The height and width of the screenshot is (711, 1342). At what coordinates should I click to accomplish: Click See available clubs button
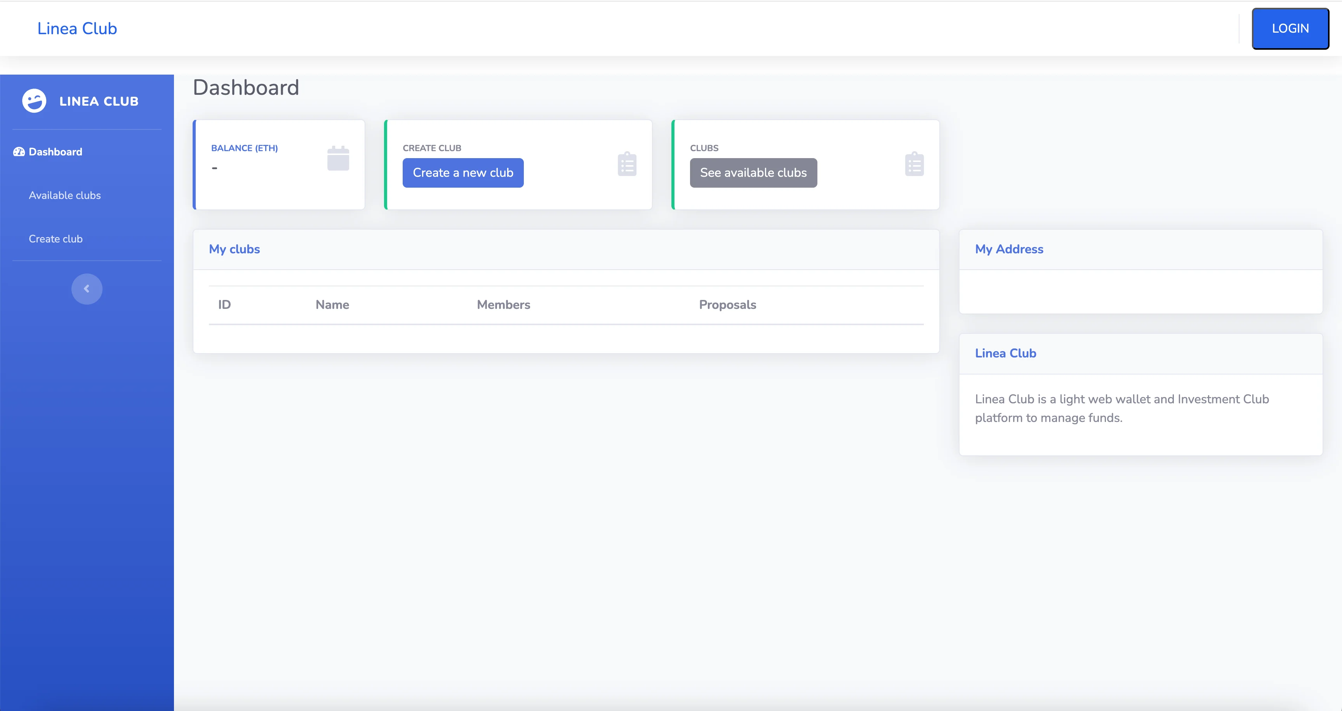tap(753, 173)
